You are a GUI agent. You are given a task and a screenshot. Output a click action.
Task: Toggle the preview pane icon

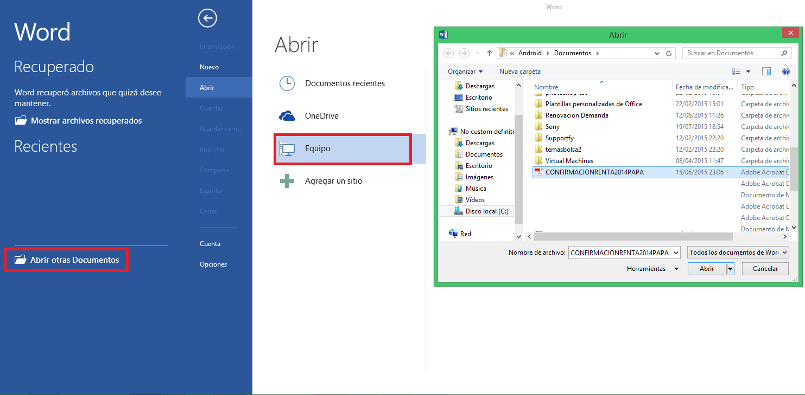(766, 72)
